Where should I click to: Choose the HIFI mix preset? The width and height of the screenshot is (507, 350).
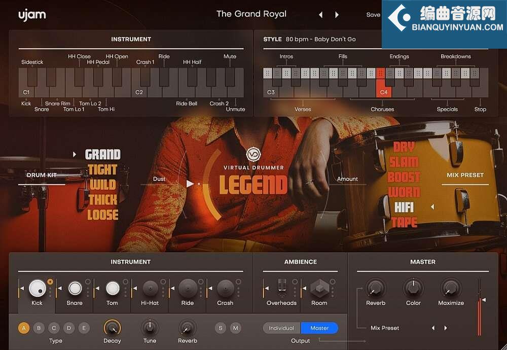tap(404, 207)
